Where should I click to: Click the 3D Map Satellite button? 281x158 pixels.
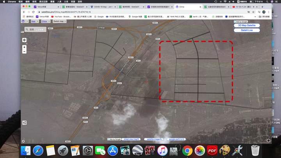click(x=247, y=25)
